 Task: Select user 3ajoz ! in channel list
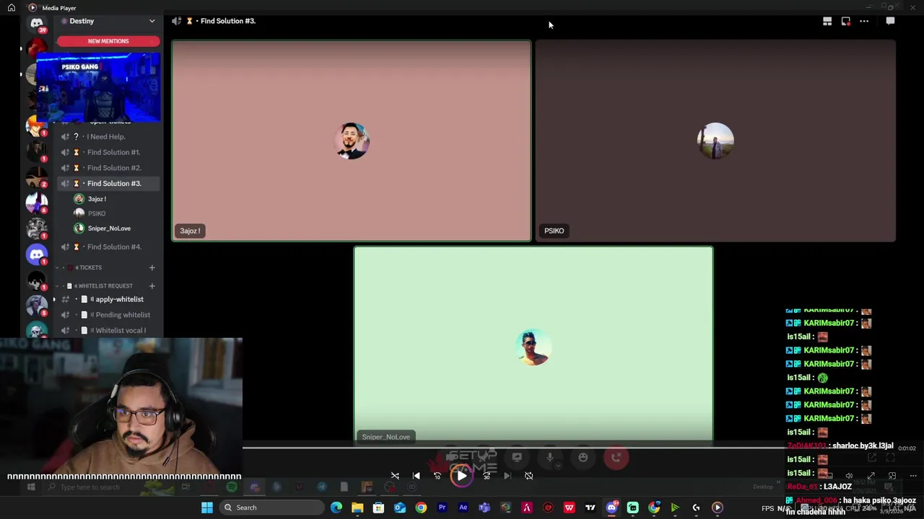(x=97, y=199)
